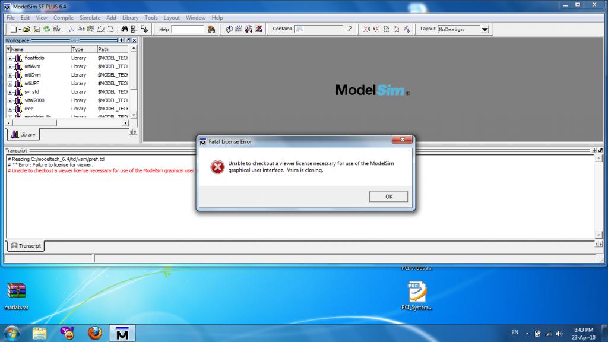Click the green Reload icon
608x342 pixels.
point(46,29)
